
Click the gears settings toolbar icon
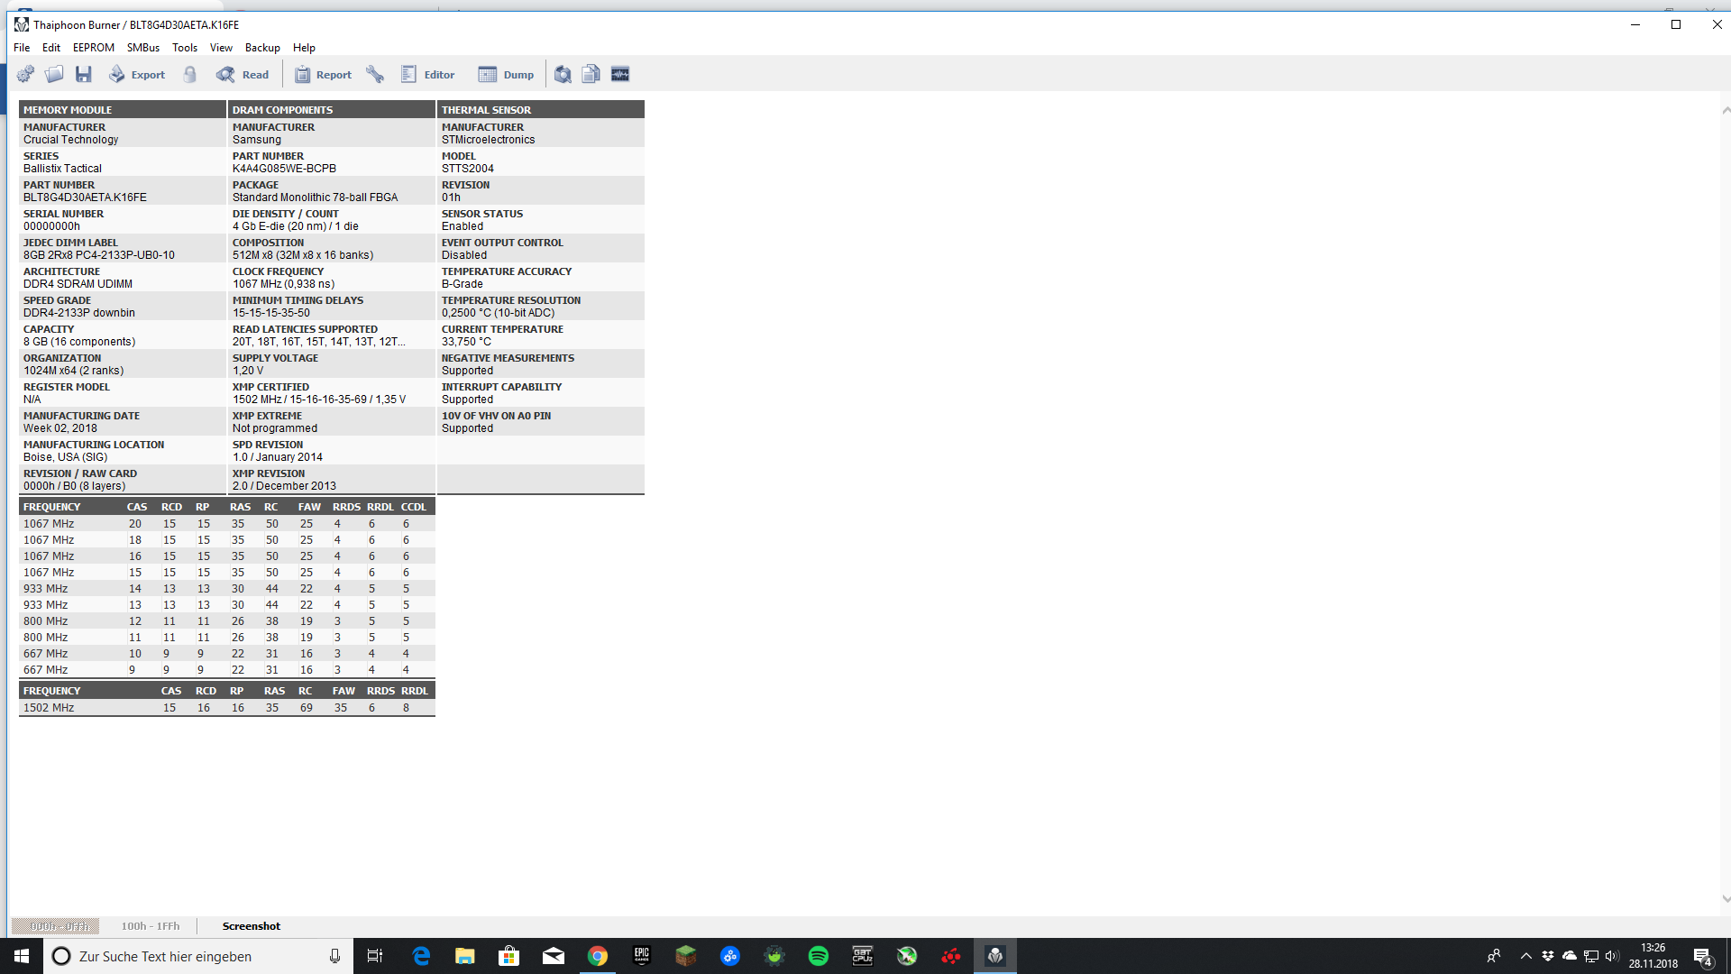25,75
